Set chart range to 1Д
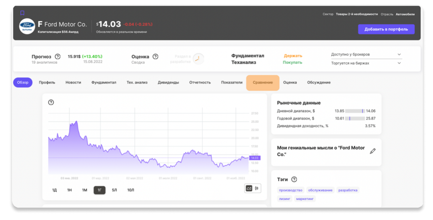 click(54, 190)
